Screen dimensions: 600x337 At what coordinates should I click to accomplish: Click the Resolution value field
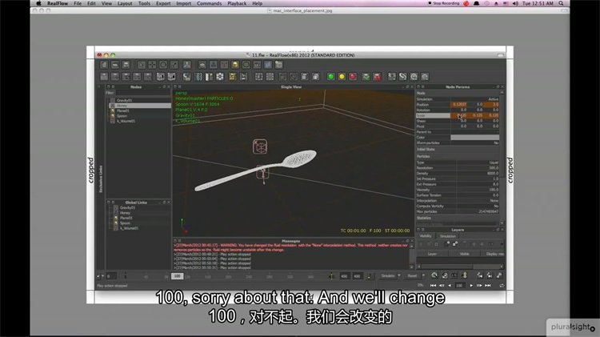(x=478, y=168)
